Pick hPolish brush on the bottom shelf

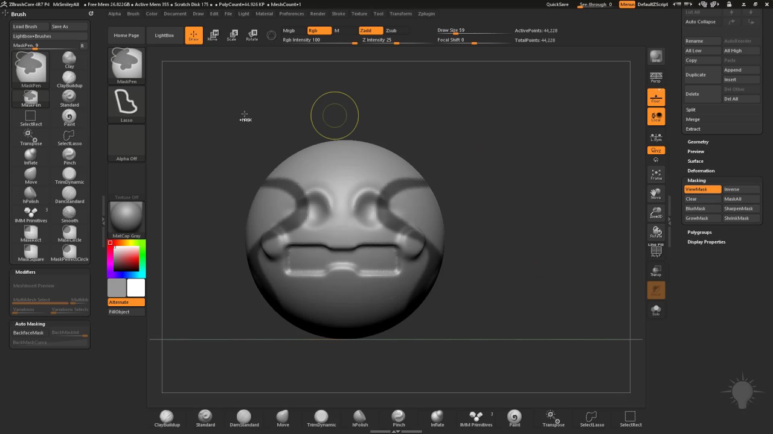click(360, 418)
